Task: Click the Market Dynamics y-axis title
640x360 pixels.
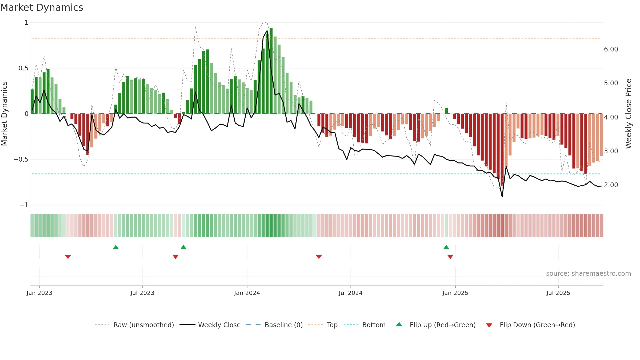Action: pos(4,114)
